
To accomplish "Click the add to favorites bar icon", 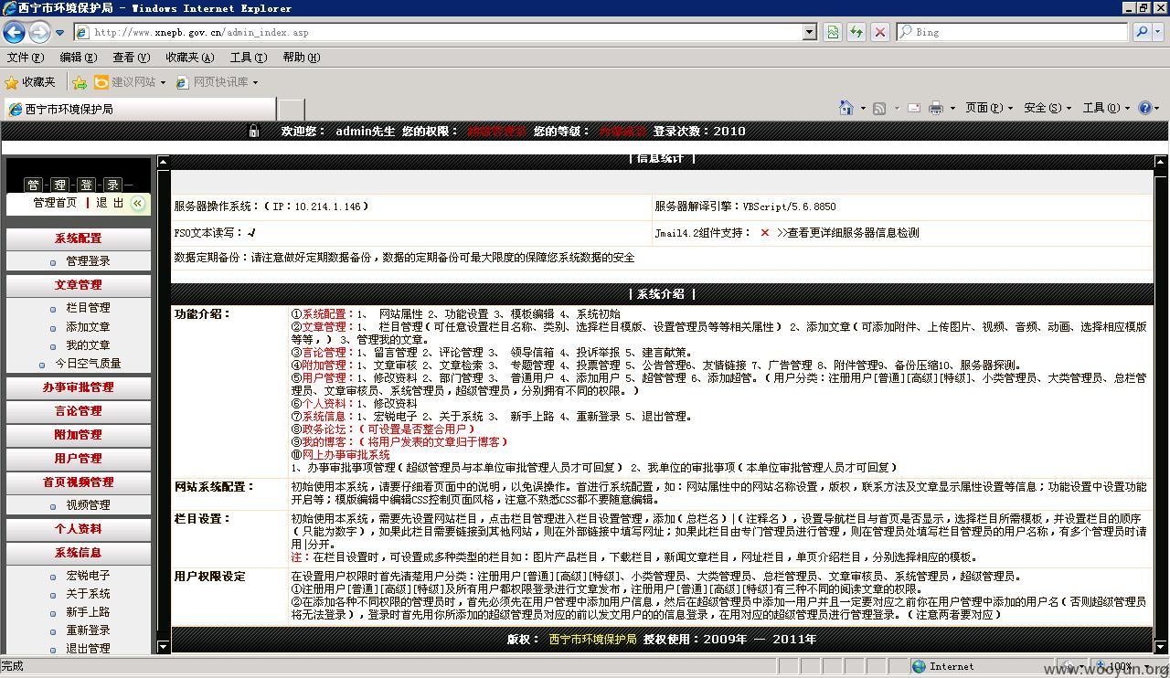I will point(80,82).
